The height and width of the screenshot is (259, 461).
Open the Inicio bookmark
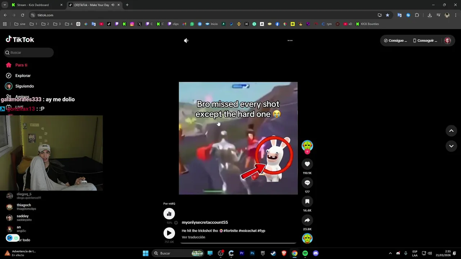212,24
